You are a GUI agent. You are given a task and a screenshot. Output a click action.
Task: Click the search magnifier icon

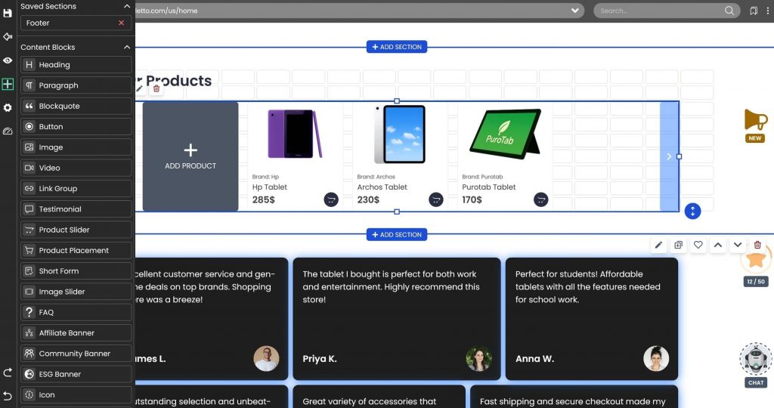[x=729, y=11]
